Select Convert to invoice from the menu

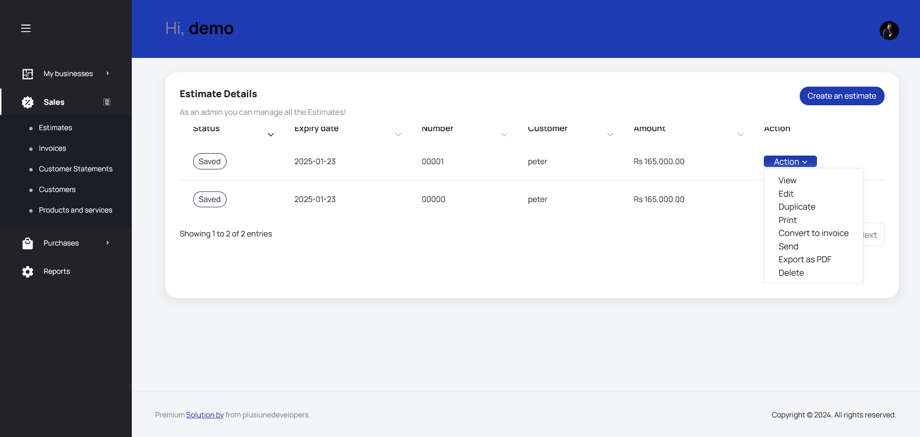point(813,233)
